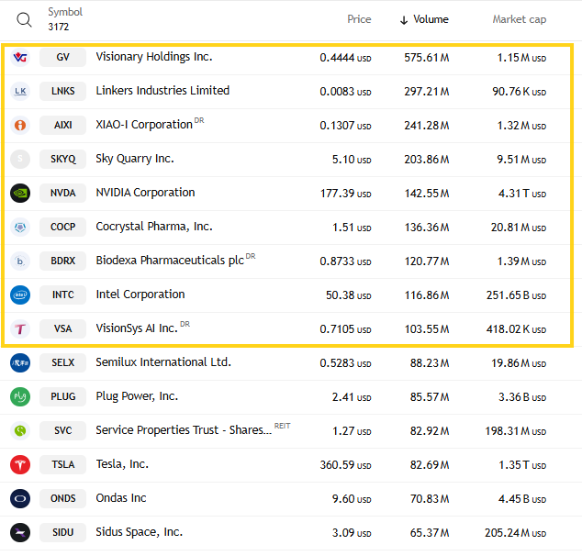Click the NVIDIA logo icon
Image resolution: width=582 pixels, height=556 pixels.
[20, 194]
